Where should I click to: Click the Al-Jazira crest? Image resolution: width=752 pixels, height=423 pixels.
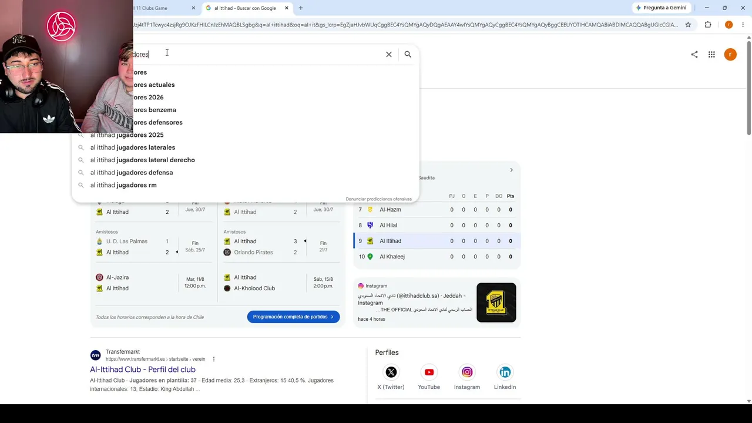(x=99, y=277)
